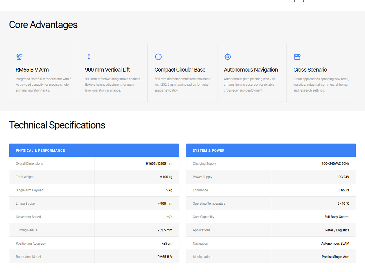Click the Precise Single-Arm value

(x=335, y=257)
